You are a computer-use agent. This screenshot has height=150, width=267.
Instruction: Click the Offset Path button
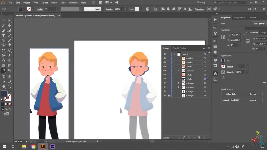(x=231, y=94)
